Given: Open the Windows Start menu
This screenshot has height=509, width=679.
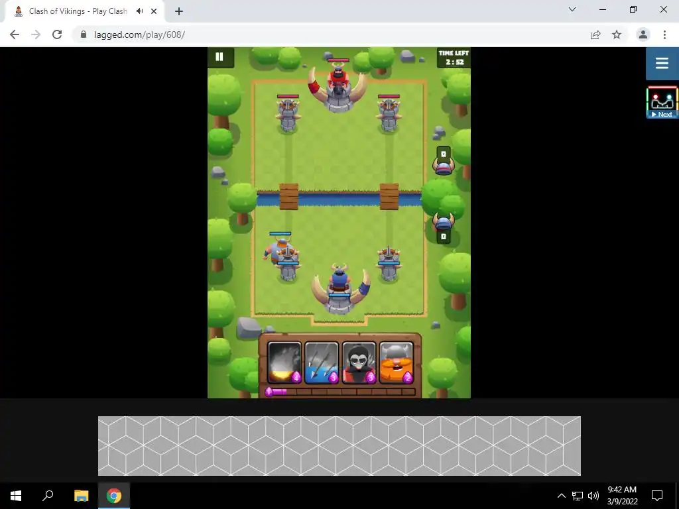Looking at the screenshot, I should 16,496.
